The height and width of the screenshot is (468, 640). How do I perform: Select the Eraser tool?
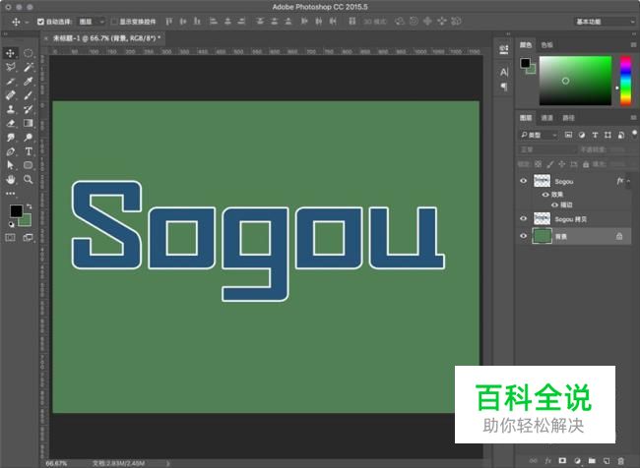pyautogui.click(x=10, y=123)
